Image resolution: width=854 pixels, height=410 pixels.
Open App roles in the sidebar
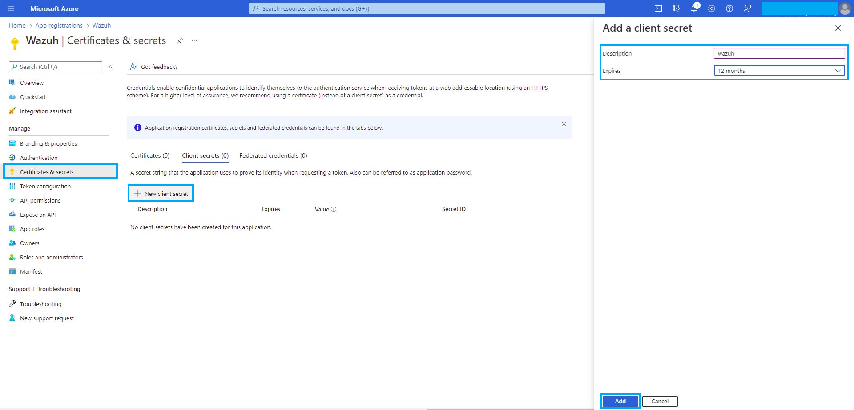[x=32, y=229]
